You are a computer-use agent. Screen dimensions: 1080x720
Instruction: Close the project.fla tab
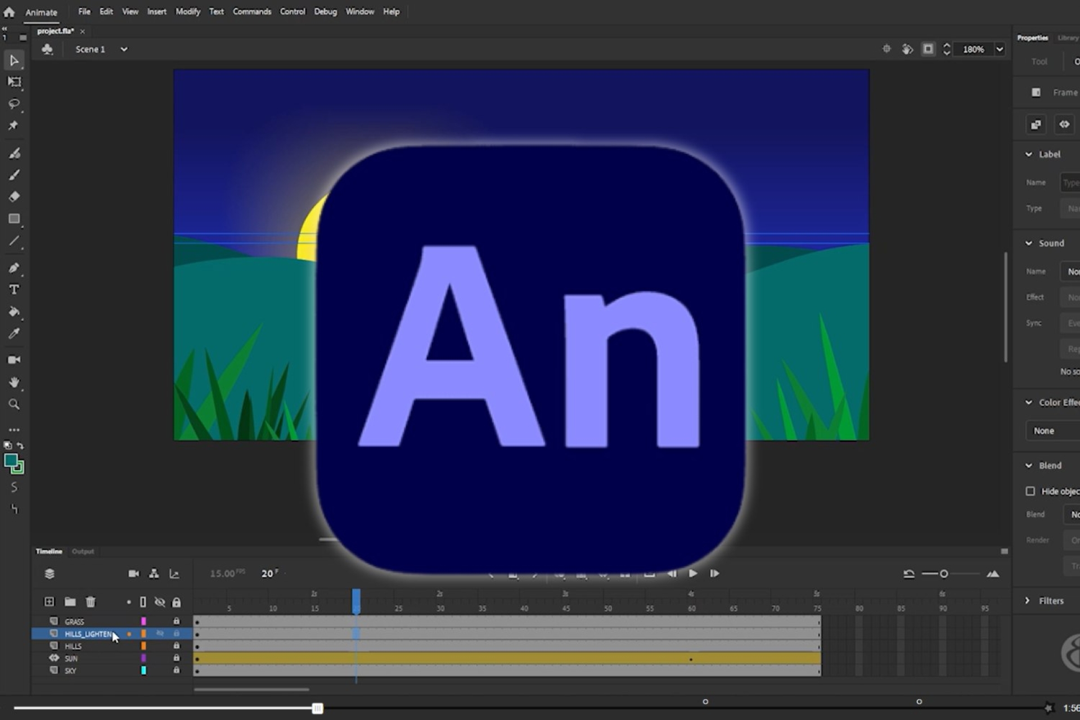(x=83, y=31)
